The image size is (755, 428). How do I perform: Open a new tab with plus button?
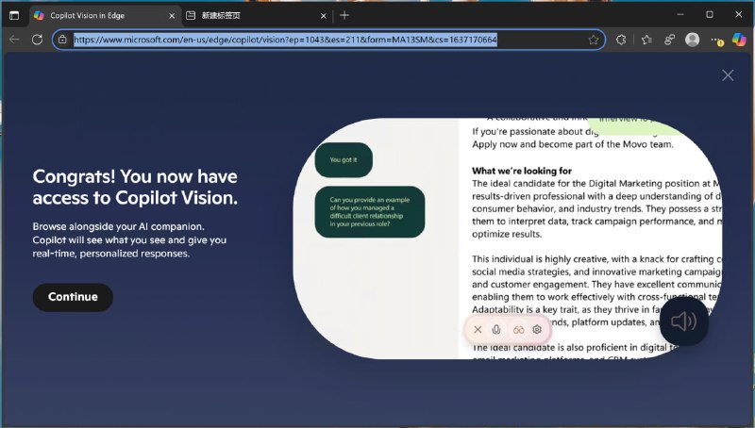pos(344,15)
